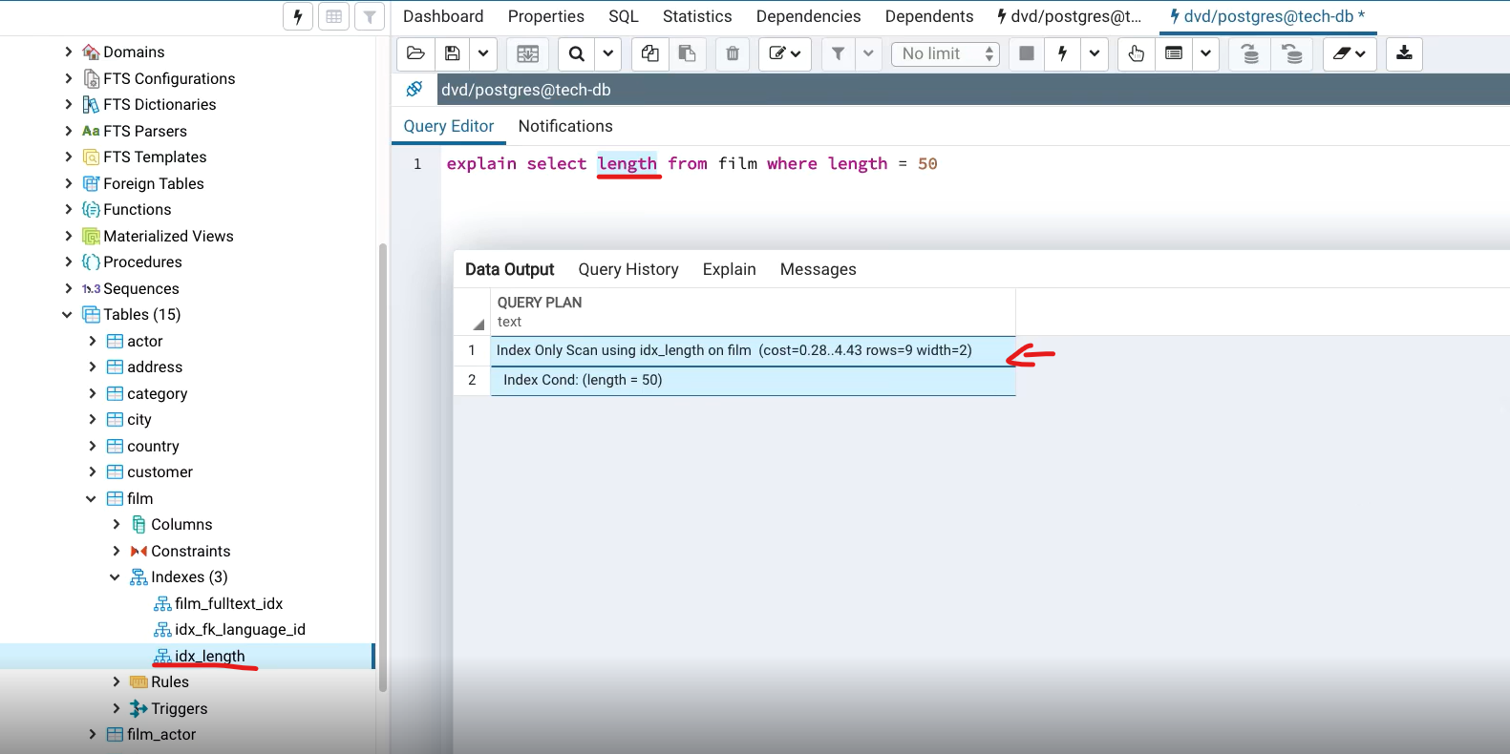This screenshot has height=754, width=1510.
Task: Switch to the Messages tab
Action: click(819, 269)
